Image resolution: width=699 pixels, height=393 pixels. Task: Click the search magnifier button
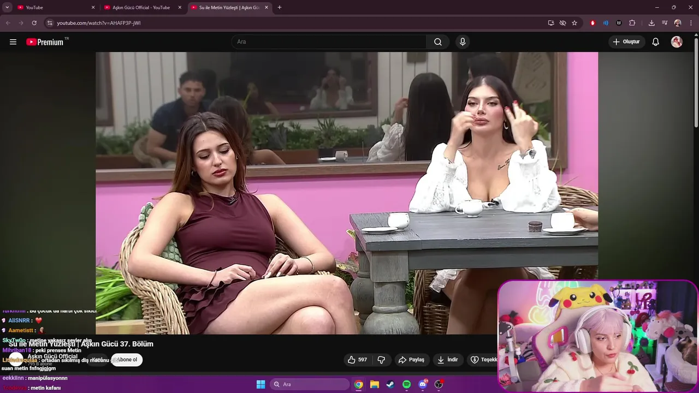coord(438,42)
